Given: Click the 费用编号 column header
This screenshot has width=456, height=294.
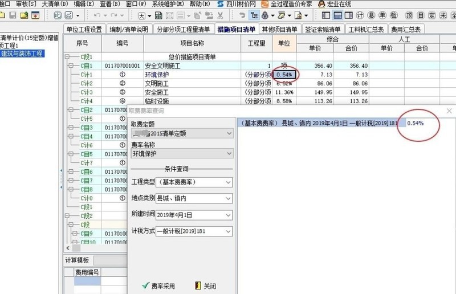Looking at the screenshot, I should coord(87,272).
